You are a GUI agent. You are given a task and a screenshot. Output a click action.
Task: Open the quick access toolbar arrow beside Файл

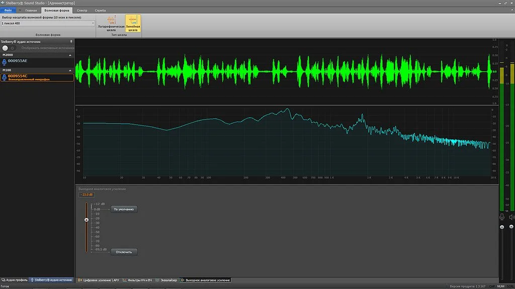pyautogui.click(x=20, y=11)
